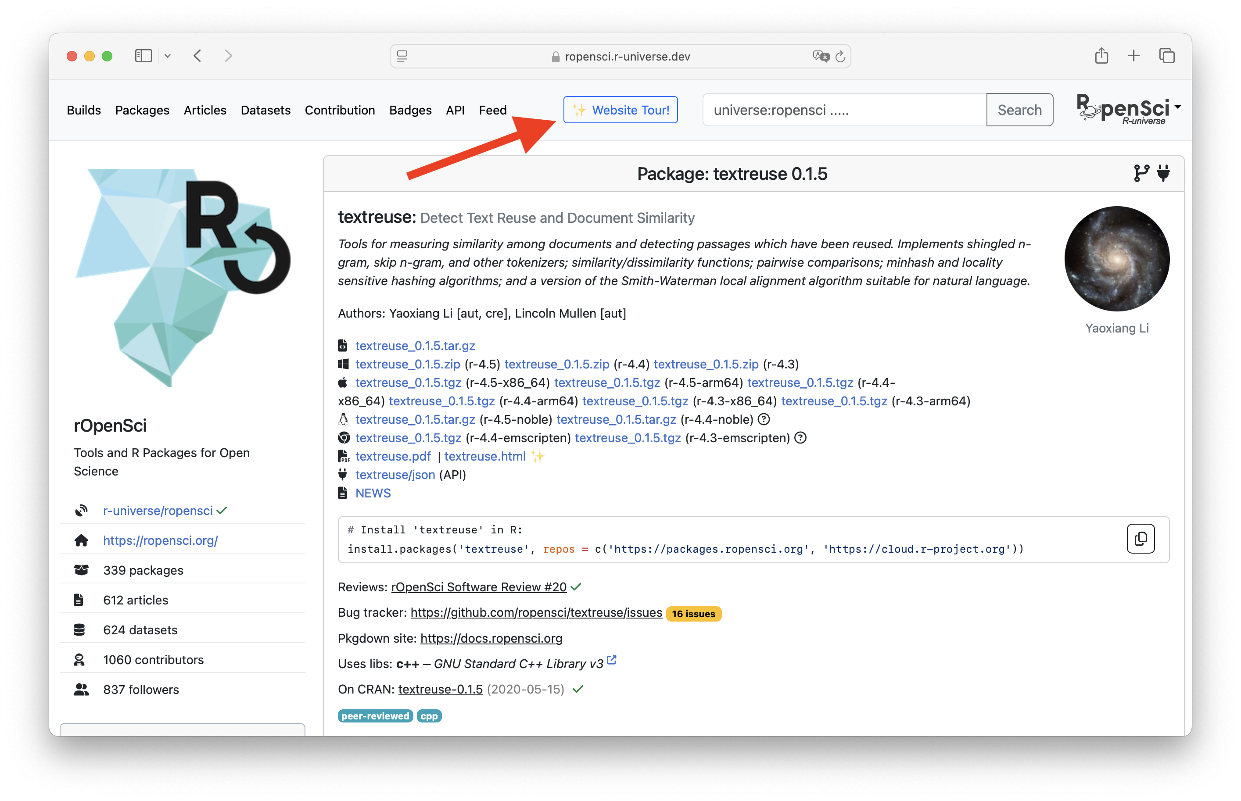Click the large rOpenSci logo image

[183, 278]
